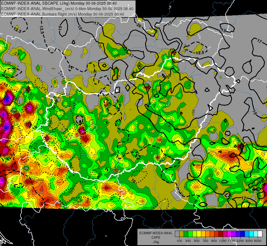This screenshot has height=246, width=267.
Task: Click the pure yellow legend swatch after 500
Action: coord(199,234)
